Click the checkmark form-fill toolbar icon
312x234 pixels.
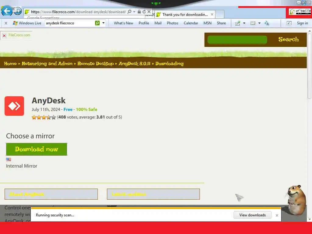289,23
